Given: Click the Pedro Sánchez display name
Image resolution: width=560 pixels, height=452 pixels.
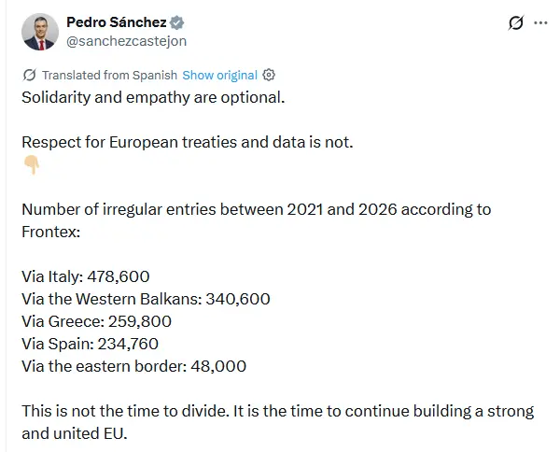Looking at the screenshot, I should [117, 22].
